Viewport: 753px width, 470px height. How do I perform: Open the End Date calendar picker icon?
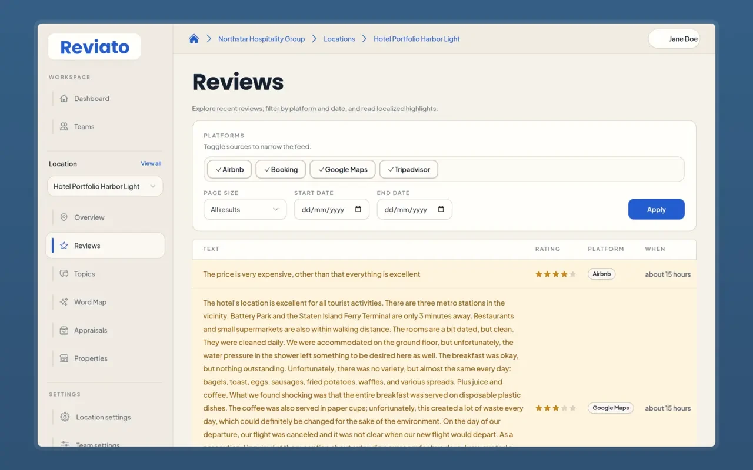pyautogui.click(x=441, y=210)
